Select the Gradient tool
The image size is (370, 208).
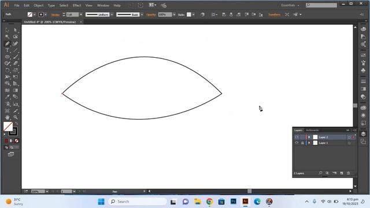coord(16,90)
